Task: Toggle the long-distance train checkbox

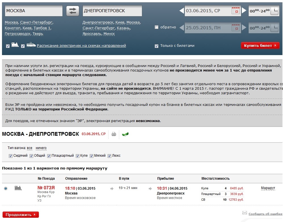Action: coord(8,46)
